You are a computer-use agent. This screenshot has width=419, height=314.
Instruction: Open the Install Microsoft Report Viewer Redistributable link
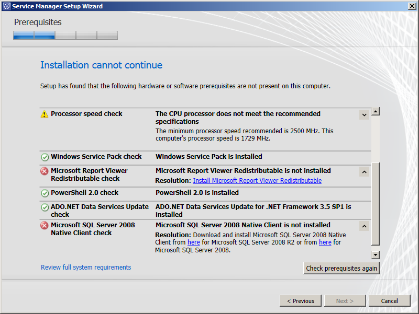click(257, 181)
